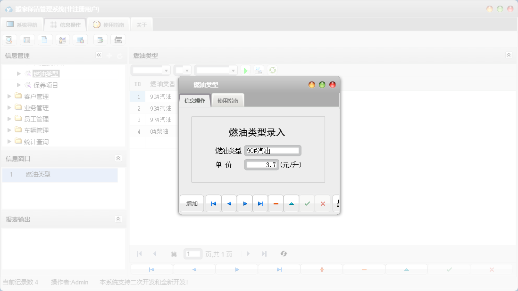
Task: Go to next record in dialog
Action: pos(245,203)
